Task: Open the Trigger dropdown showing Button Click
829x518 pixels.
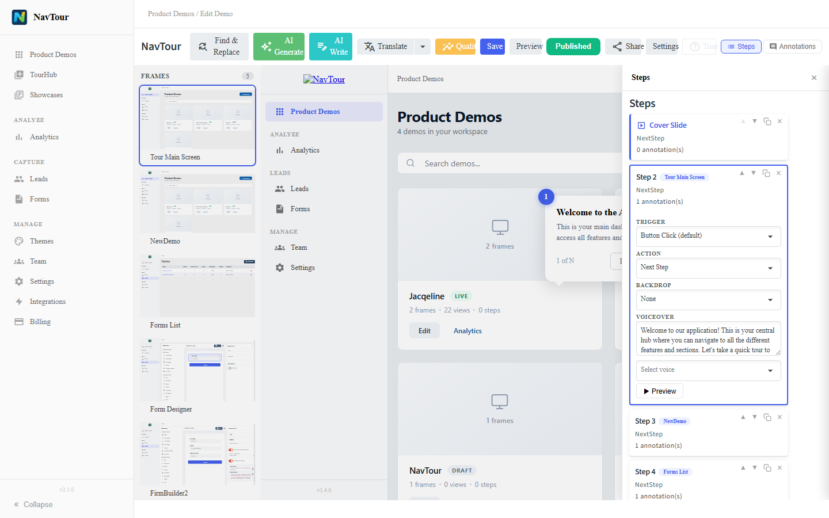Action: (709, 237)
